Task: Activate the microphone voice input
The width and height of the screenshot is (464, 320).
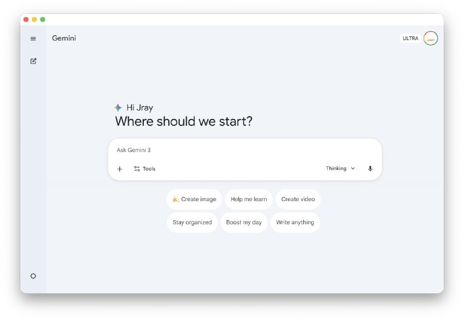Action: tap(370, 169)
